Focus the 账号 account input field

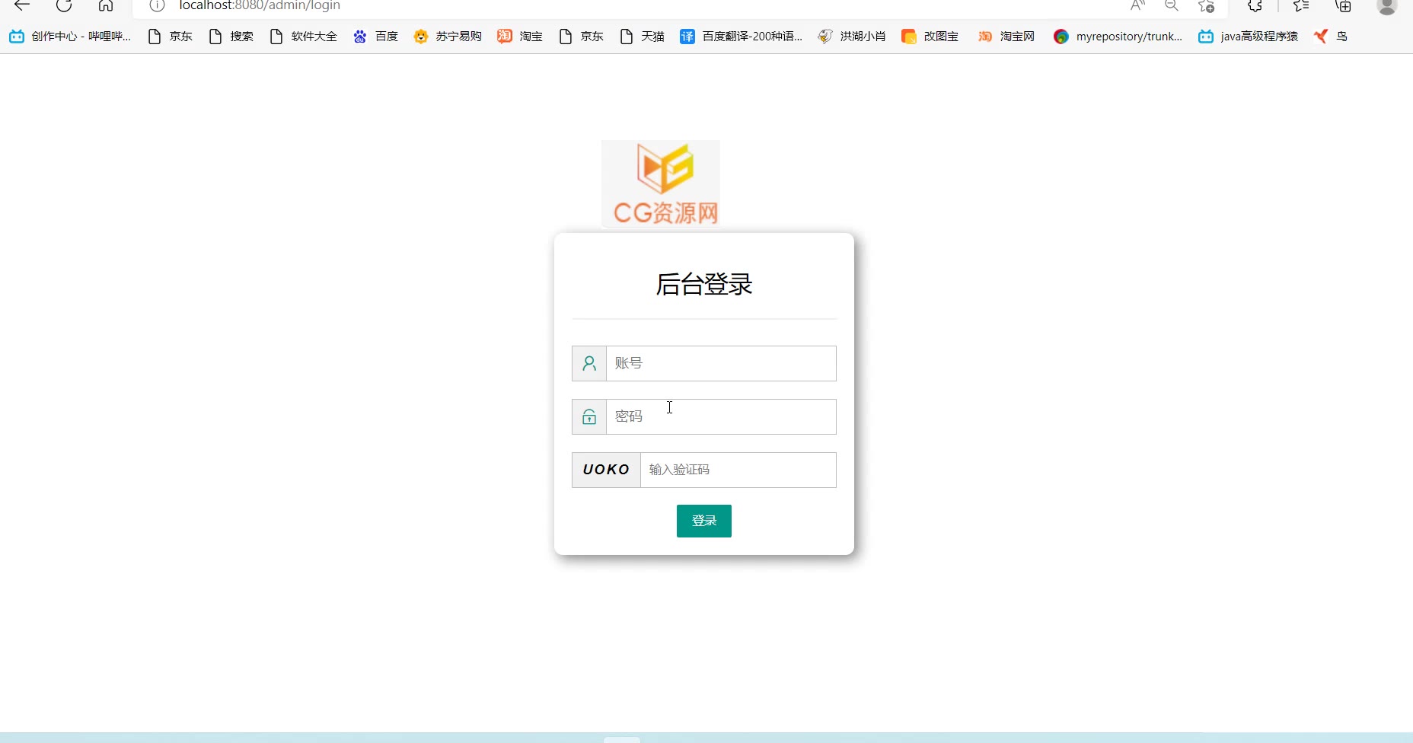tap(721, 363)
